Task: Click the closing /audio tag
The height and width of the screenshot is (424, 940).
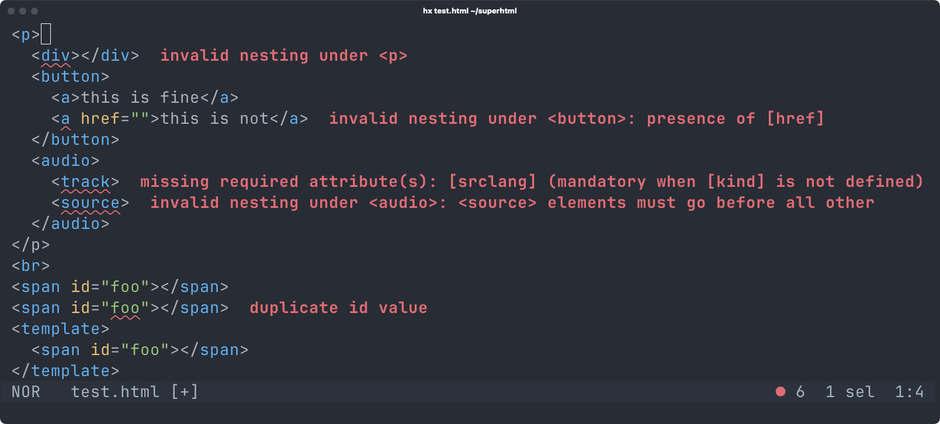Action: (70, 223)
